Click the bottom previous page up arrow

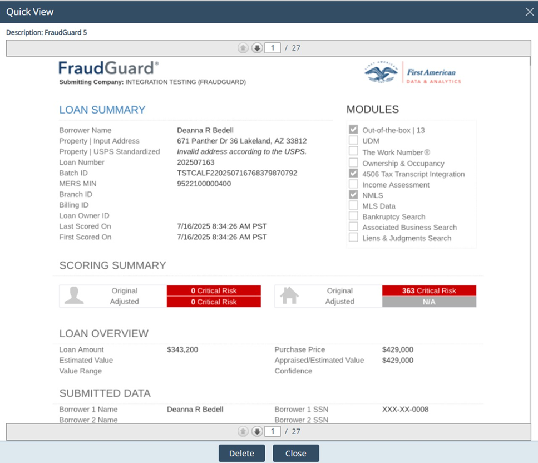pyautogui.click(x=243, y=431)
